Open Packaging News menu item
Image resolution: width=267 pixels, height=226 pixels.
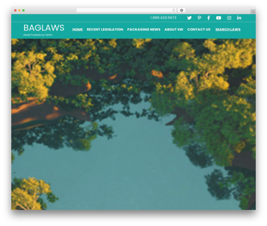(x=144, y=29)
